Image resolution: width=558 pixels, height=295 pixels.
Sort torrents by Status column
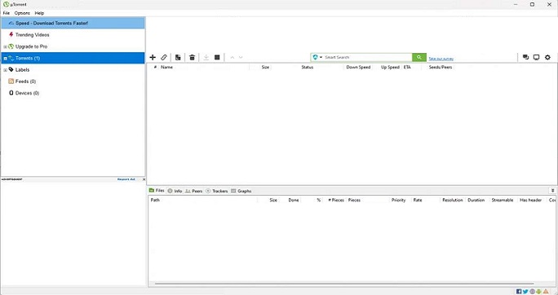(308, 67)
